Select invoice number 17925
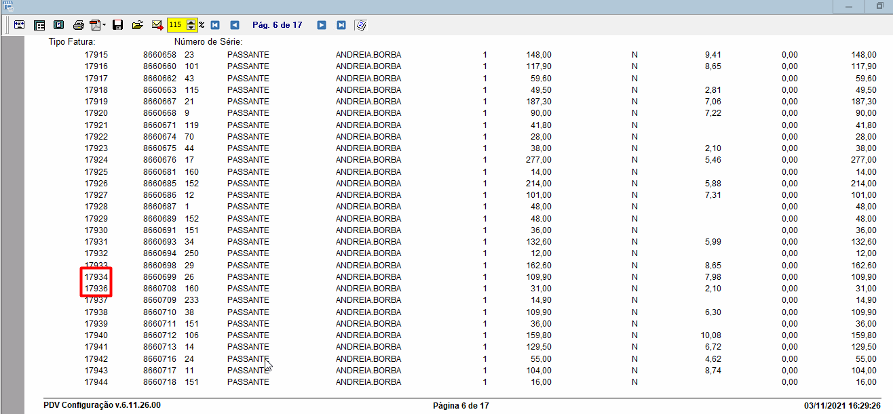 coord(96,171)
